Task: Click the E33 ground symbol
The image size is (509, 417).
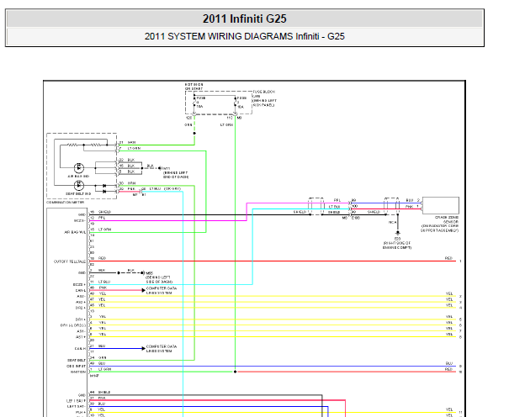Action: pyautogui.click(x=397, y=233)
